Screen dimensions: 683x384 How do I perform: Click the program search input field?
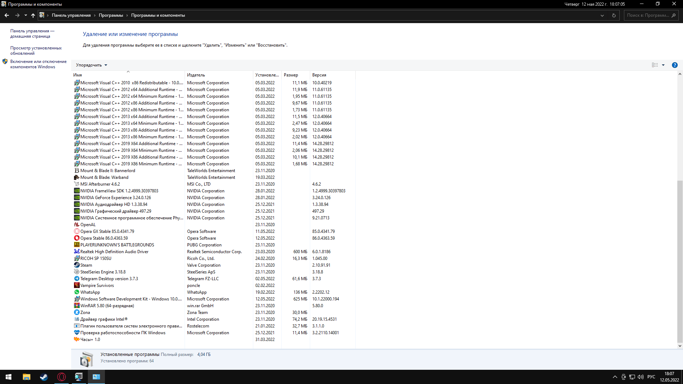(647, 15)
